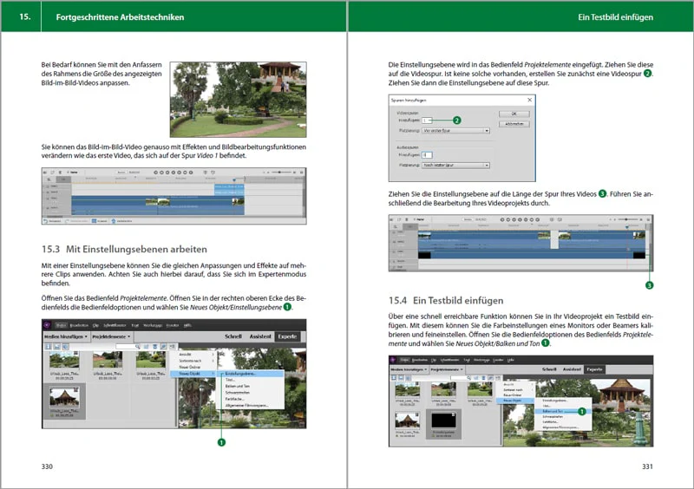Choose Balken und Ton in right submenu

553,411
